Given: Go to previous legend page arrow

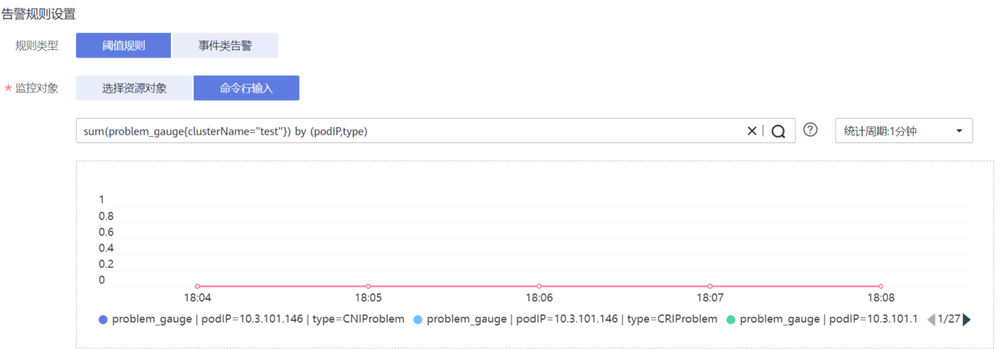Looking at the screenshot, I should point(932,319).
